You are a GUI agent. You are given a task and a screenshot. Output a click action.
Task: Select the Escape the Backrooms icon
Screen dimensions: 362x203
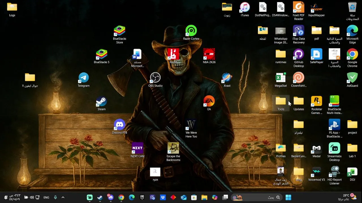173,152
